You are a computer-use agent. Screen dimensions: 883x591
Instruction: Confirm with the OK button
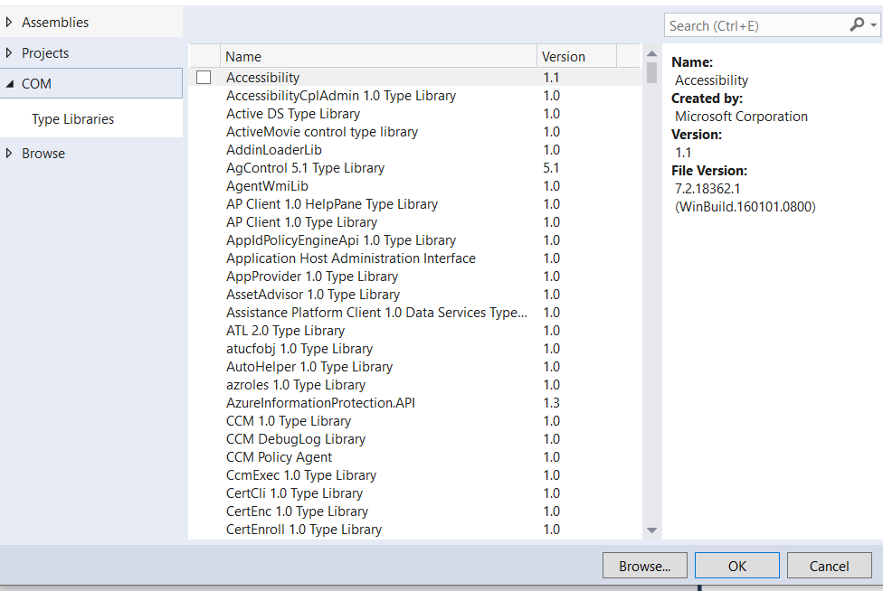click(x=737, y=566)
